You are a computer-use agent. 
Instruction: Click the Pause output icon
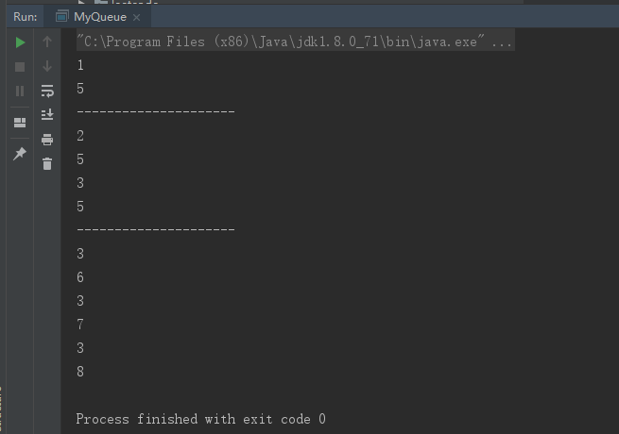pos(20,92)
